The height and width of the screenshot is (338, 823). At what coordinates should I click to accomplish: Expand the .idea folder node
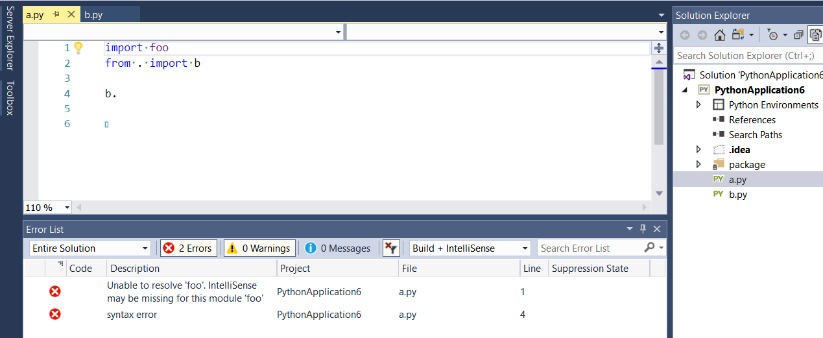coord(698,149)
